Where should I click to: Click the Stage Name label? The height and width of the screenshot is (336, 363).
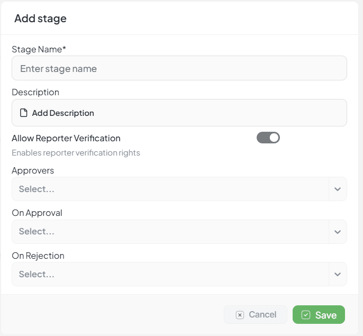(x=39, y=49)
